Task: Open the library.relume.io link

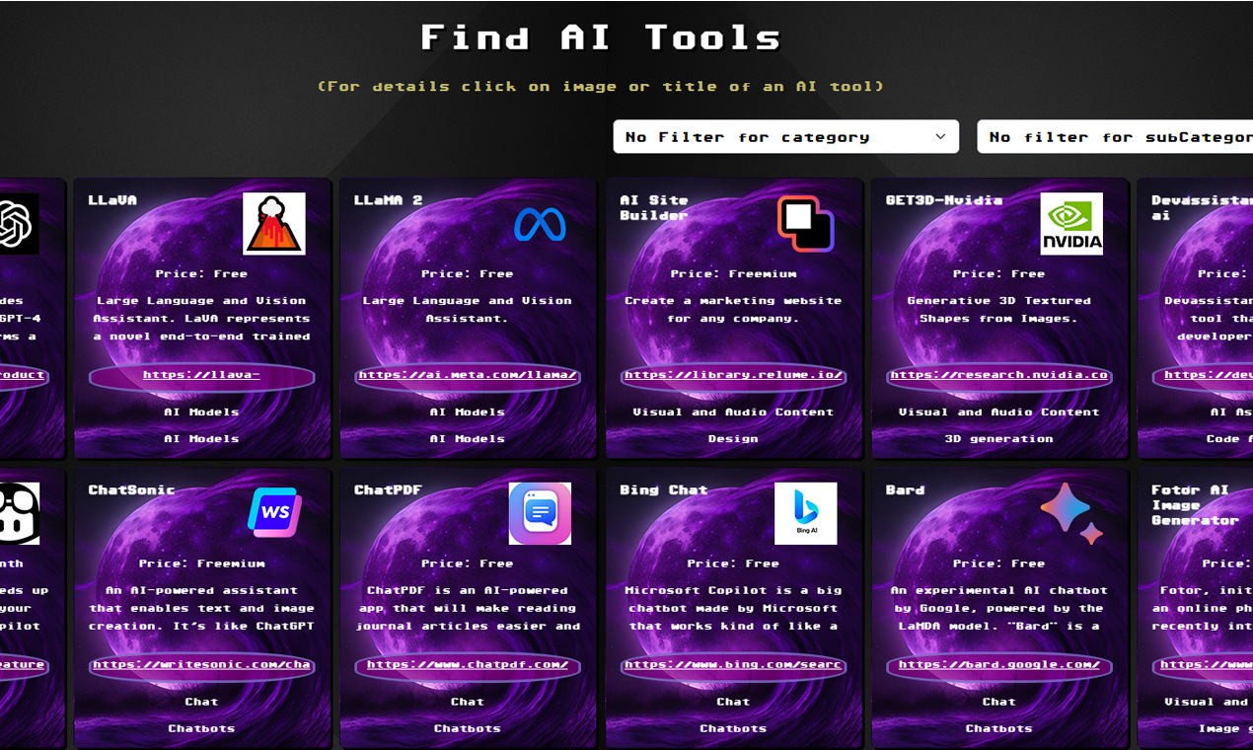Action: [733, 375]
